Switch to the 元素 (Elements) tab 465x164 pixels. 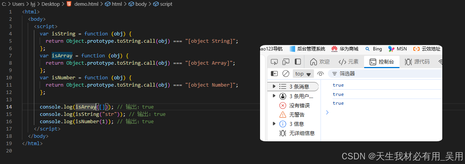pyautogui.click(x=348, y=62)
